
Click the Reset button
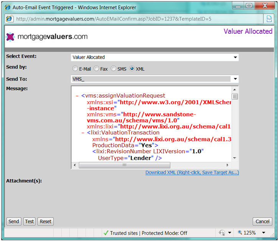pos(46,221)
